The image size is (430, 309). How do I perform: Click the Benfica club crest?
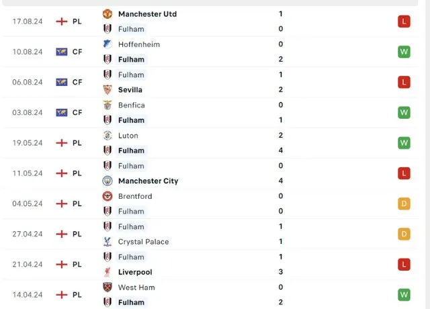(107, 105)
